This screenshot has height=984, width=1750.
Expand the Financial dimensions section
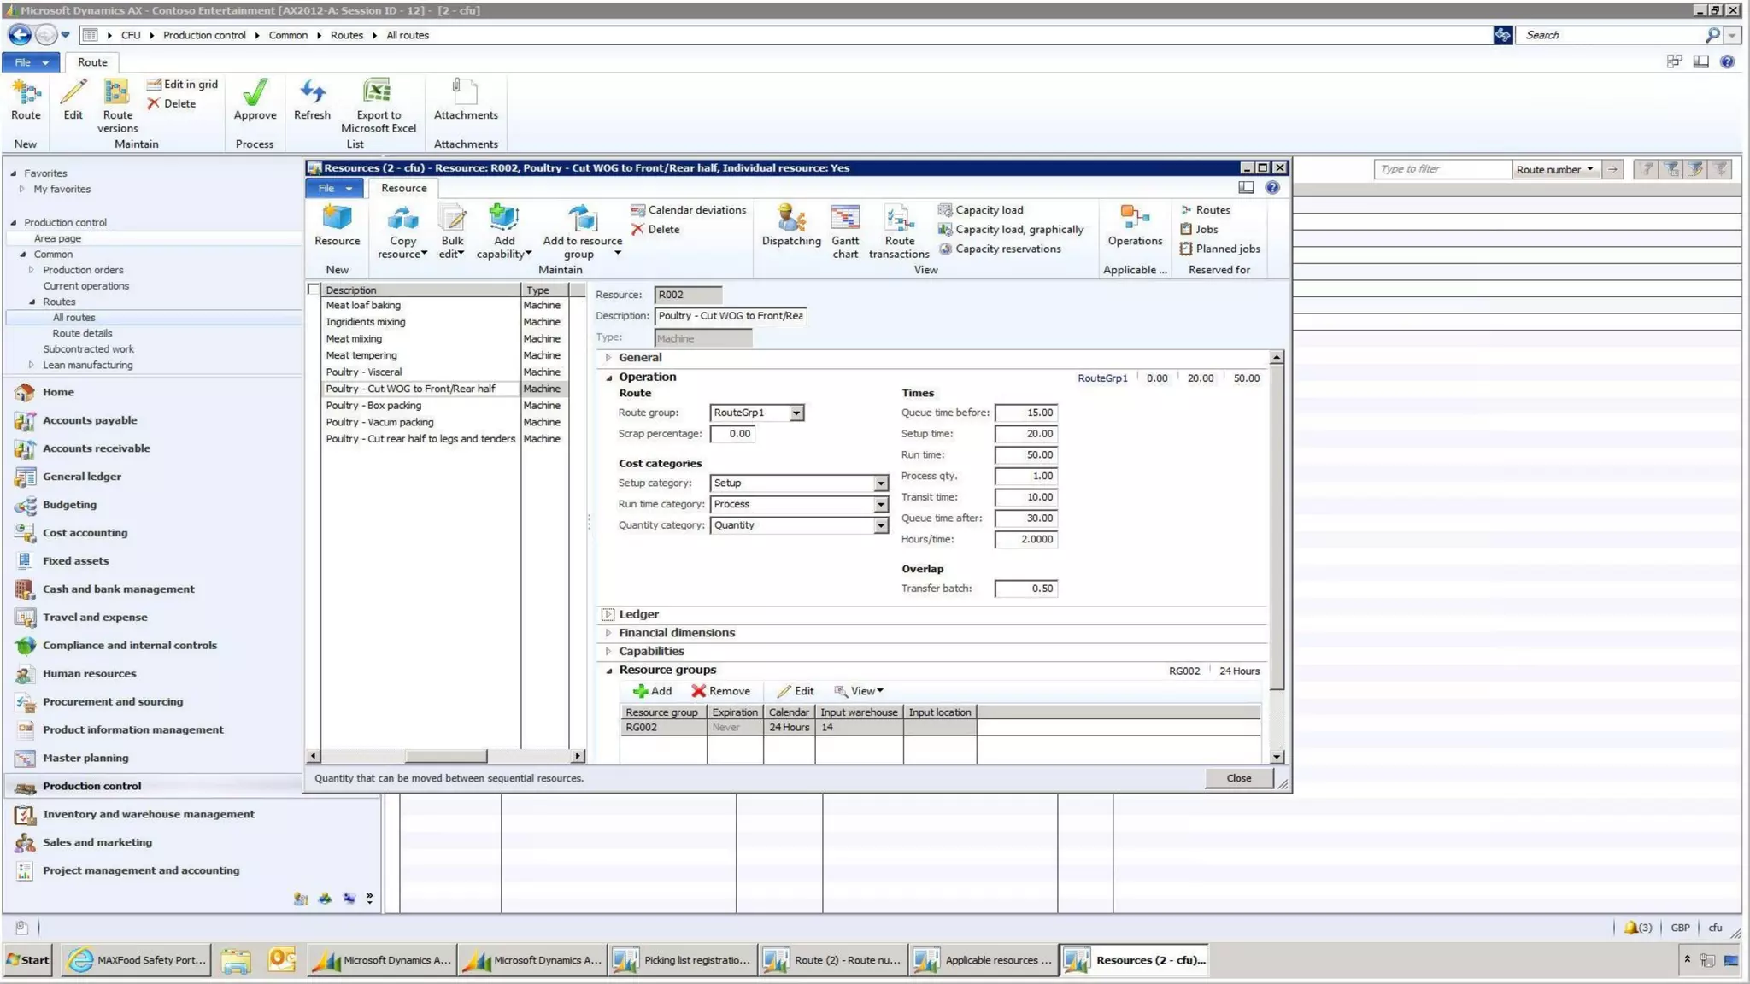[608, 633]
